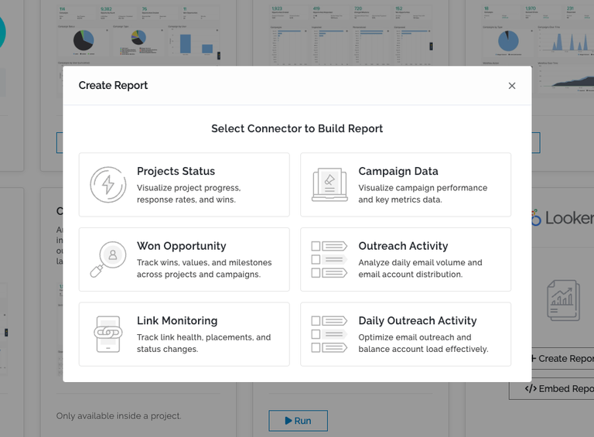Choose the Won Opportunity connector title
The width and height of the screenshot is (594, 437).
(182, 246)
